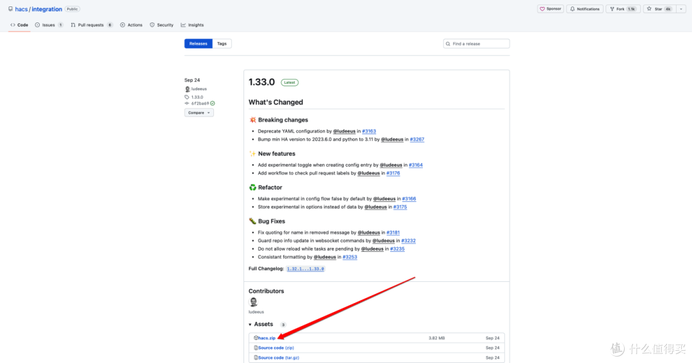Open the Security tab
The width and height of the screenshot is (692, 363).
coord(161,25)
